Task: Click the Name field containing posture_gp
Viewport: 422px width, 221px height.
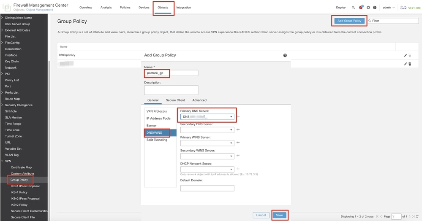Action: coord(171,73)
